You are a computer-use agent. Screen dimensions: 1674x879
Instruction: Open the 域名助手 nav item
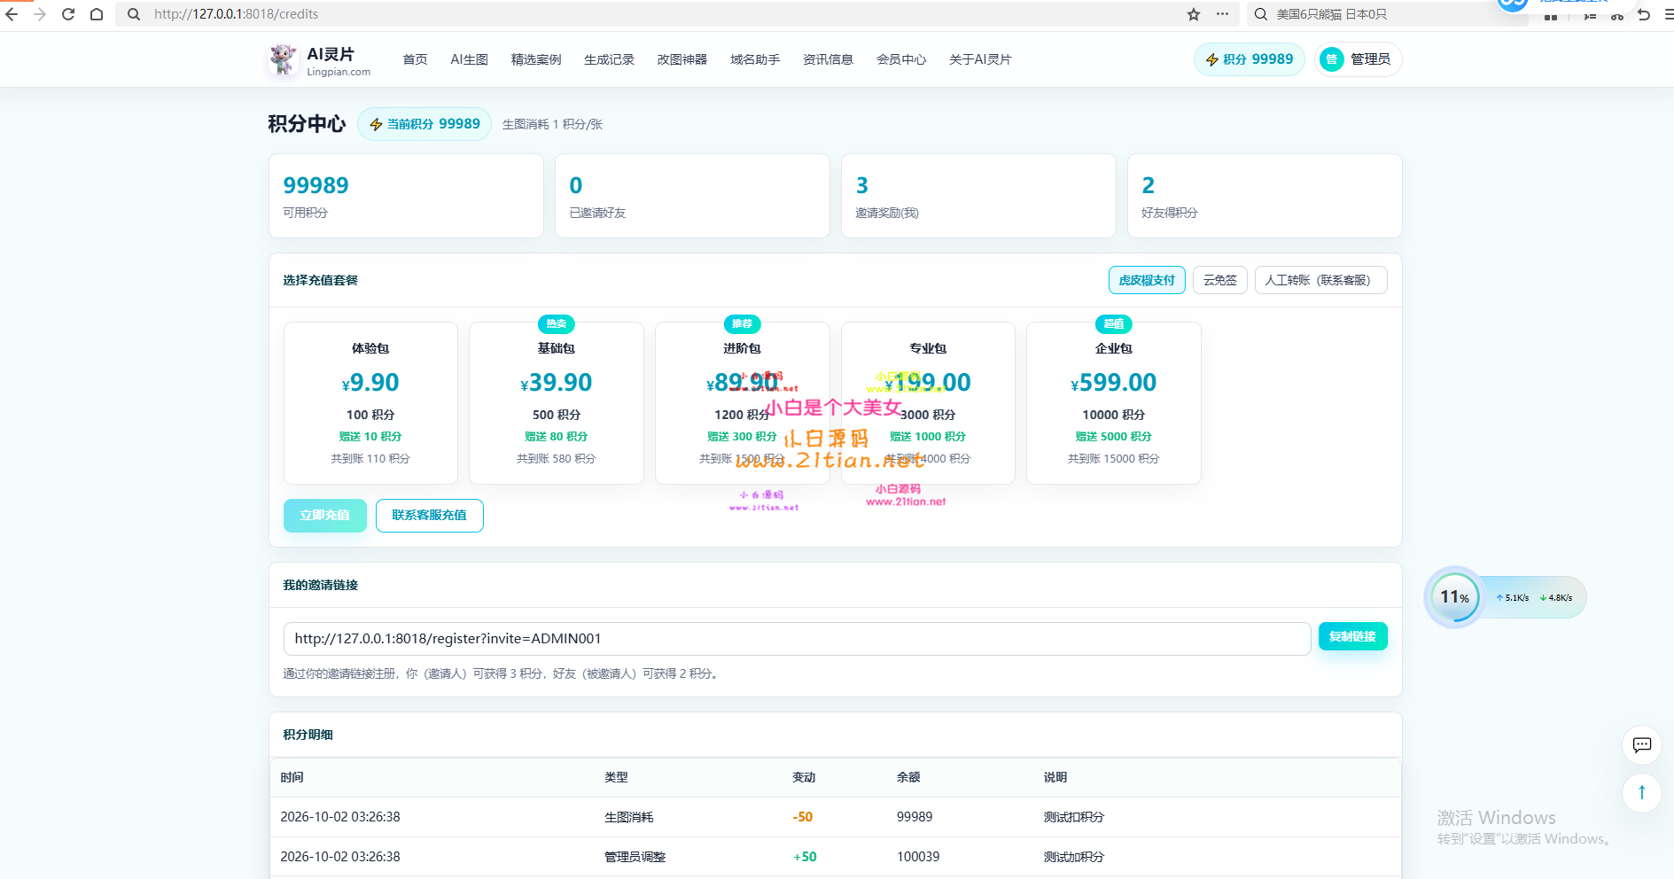(755, 59)
